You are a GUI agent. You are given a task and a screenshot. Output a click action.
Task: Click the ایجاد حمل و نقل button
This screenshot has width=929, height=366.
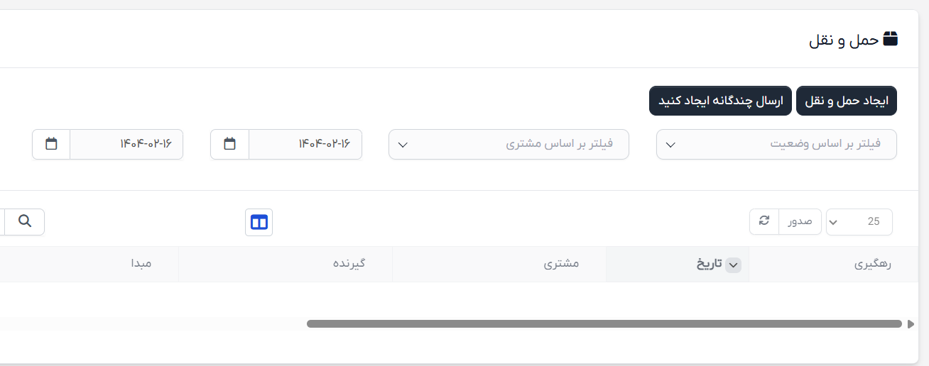(x=847, y=101)
